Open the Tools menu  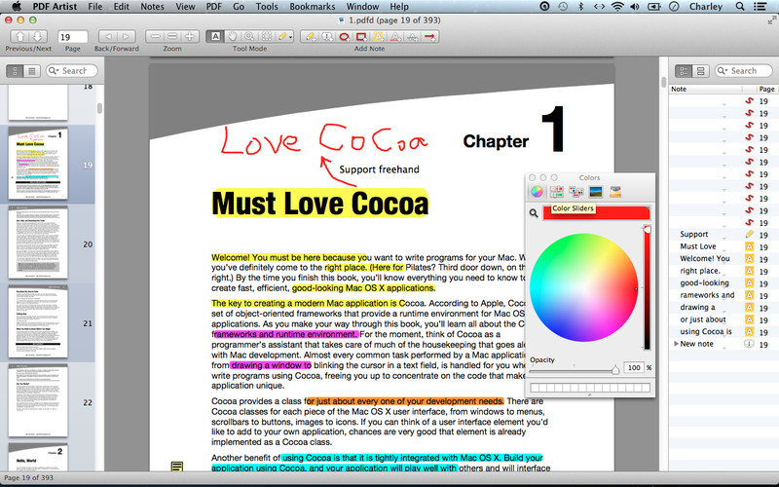267,7
